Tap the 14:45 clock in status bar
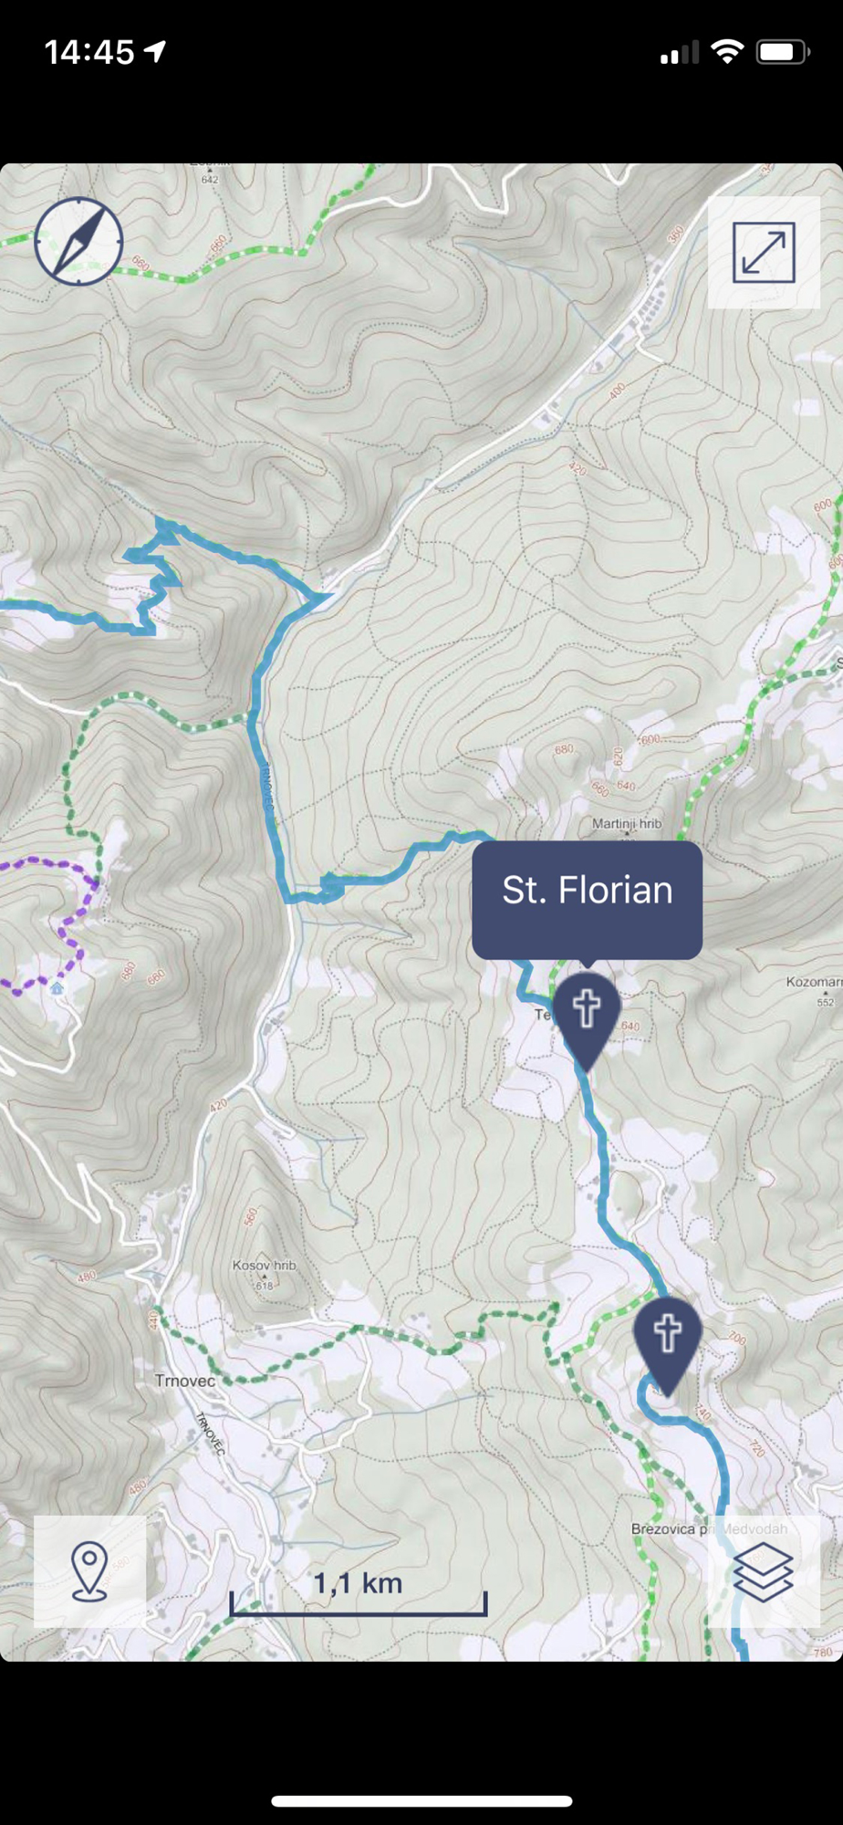 pos(89,52)
